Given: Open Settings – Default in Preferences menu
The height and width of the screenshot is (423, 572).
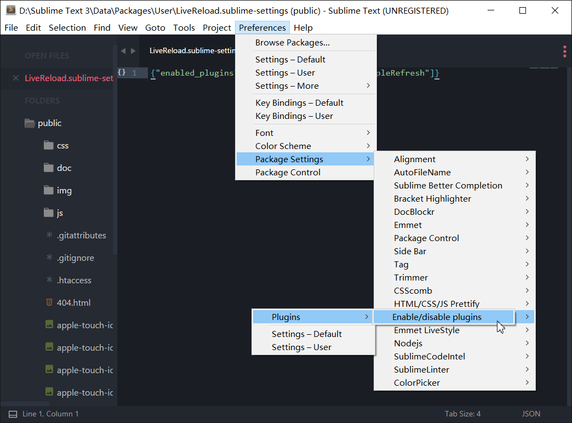Looking at the screenshot, I should (306, 60).
